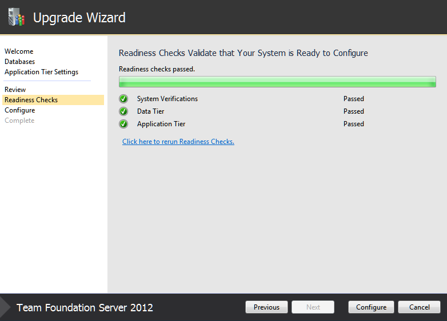Click the Readiness Checks Validate heading
The height and width of the screenshot is (321, 447).
point(243,53)
